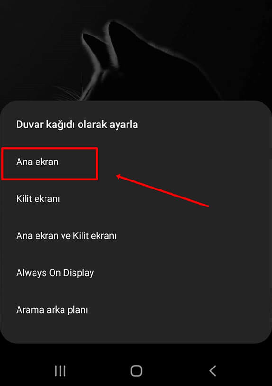This screenshot has width=272, height=386.
Task: Pick Ana ekran ve Kilit ekranı
Action: (x=66, y=236)
